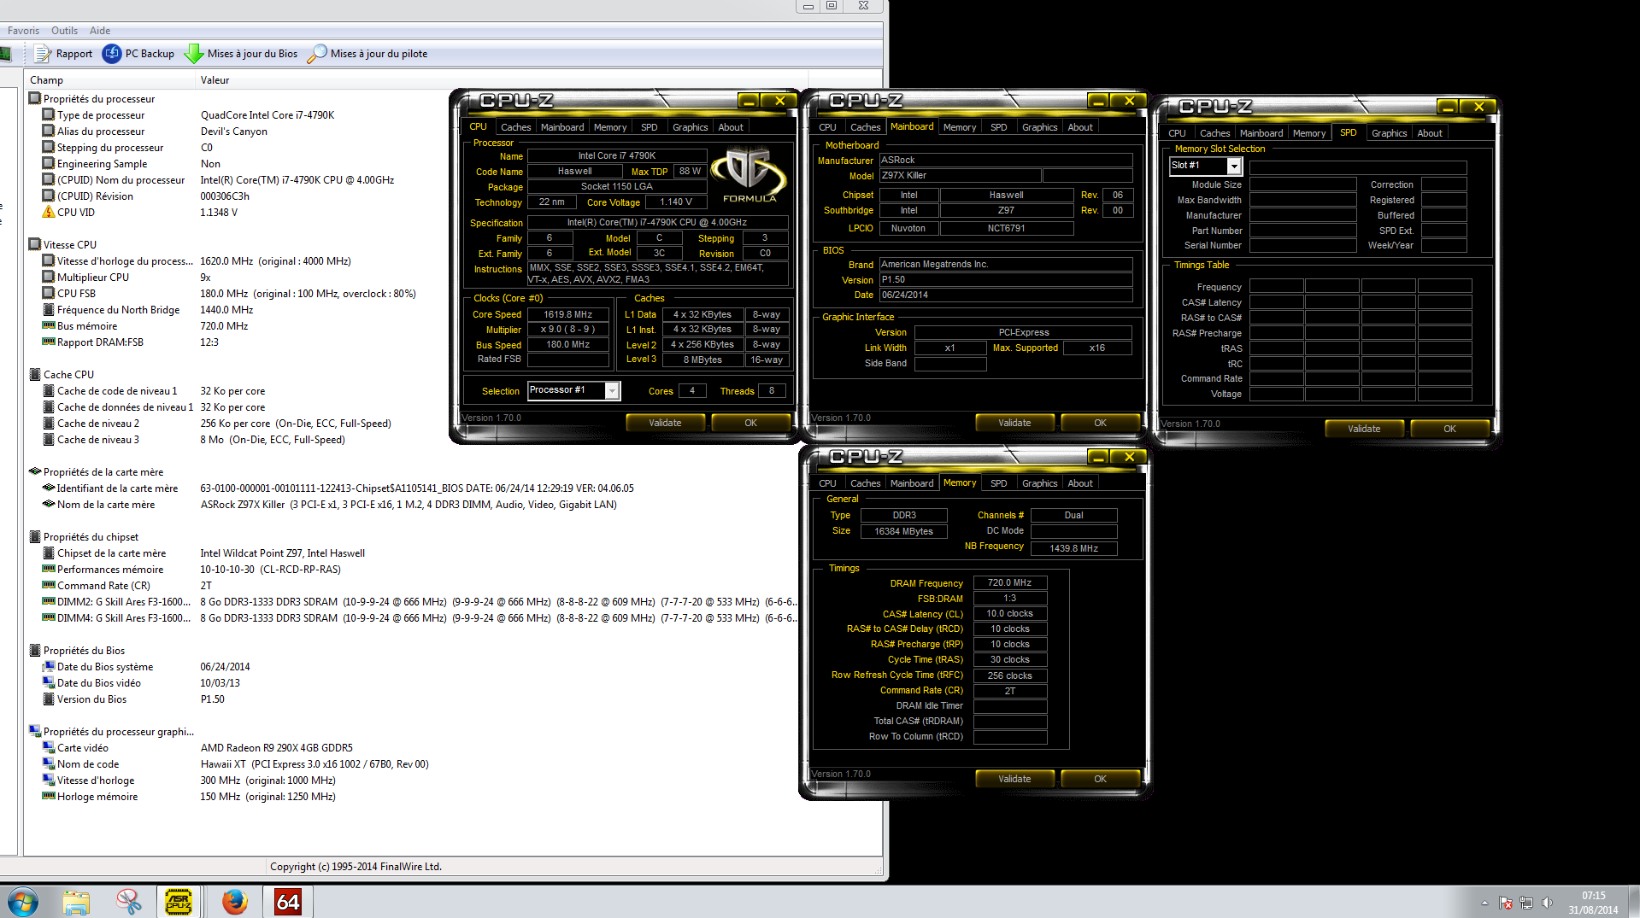The image size is (1640, 918).
Task: Click the taskbar clock showing 07:15
Action: [x=1593, y=903]
